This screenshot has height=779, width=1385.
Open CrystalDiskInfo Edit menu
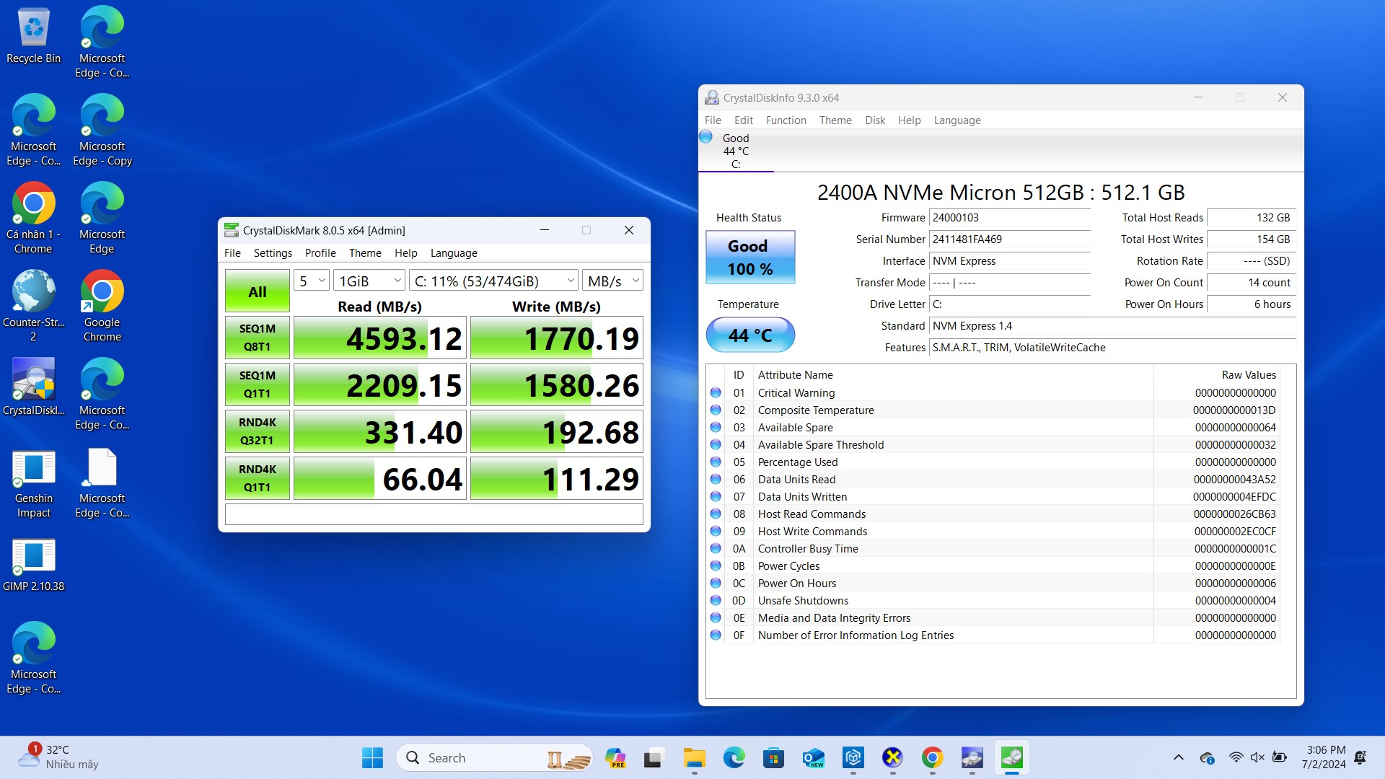tap(743, 120)
